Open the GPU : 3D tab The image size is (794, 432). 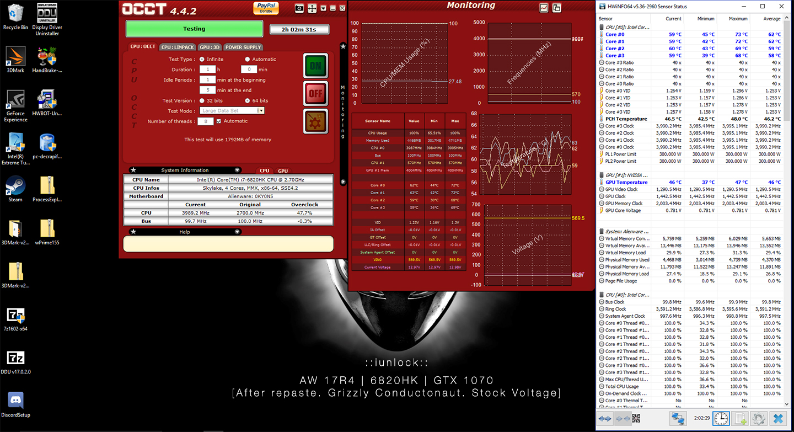210,47
